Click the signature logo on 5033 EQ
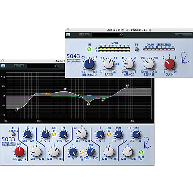193x193 pixels. (147, 143)
